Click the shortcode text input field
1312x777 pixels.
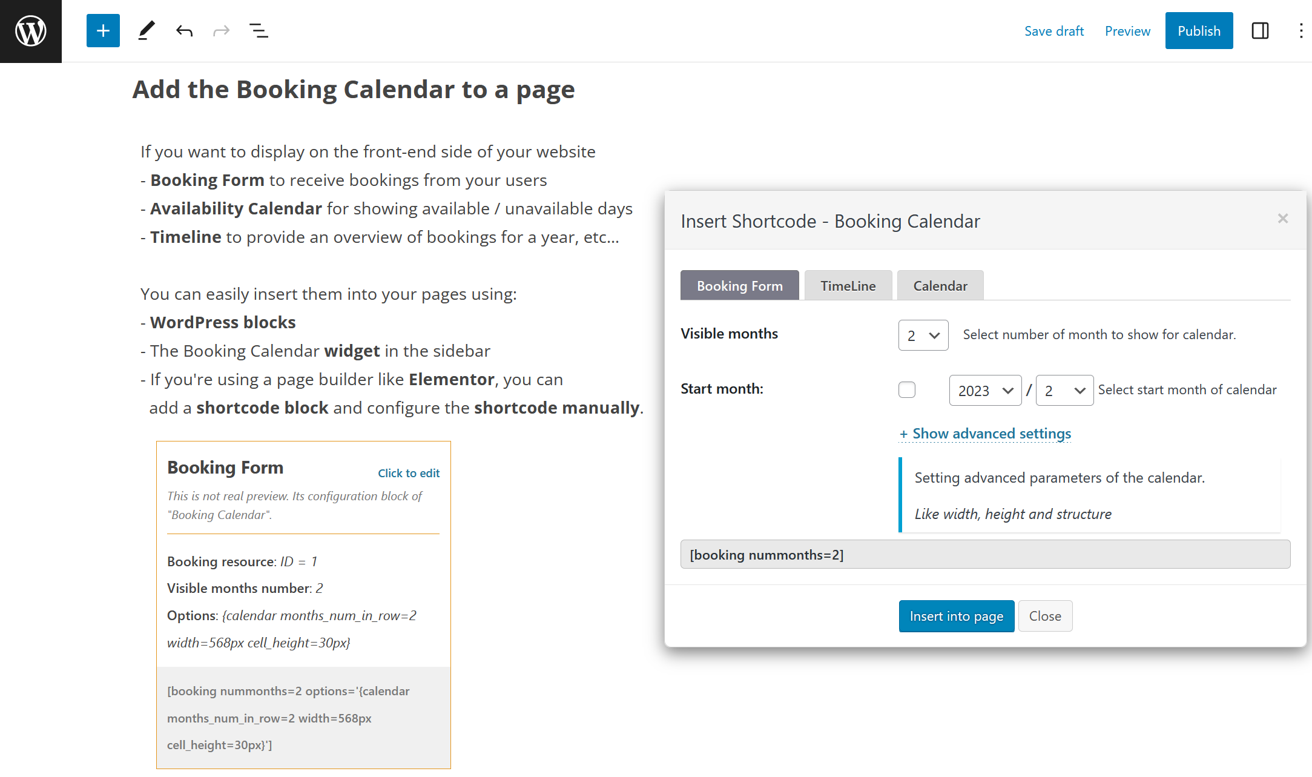click(984, 554)
